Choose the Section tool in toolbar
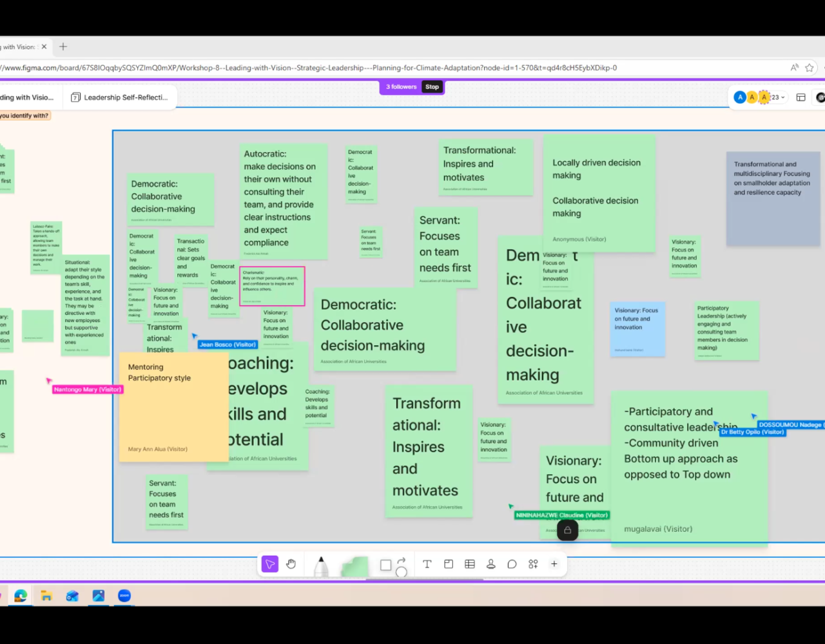Screen dimensions: 825x644 click(449, 564)
